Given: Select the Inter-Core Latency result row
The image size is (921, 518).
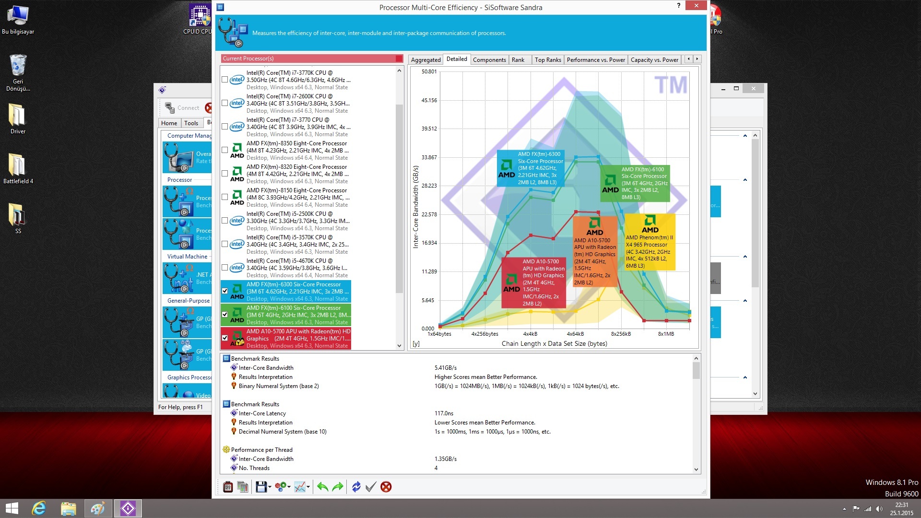Looking at the screenshot, I should coord(457,413).
